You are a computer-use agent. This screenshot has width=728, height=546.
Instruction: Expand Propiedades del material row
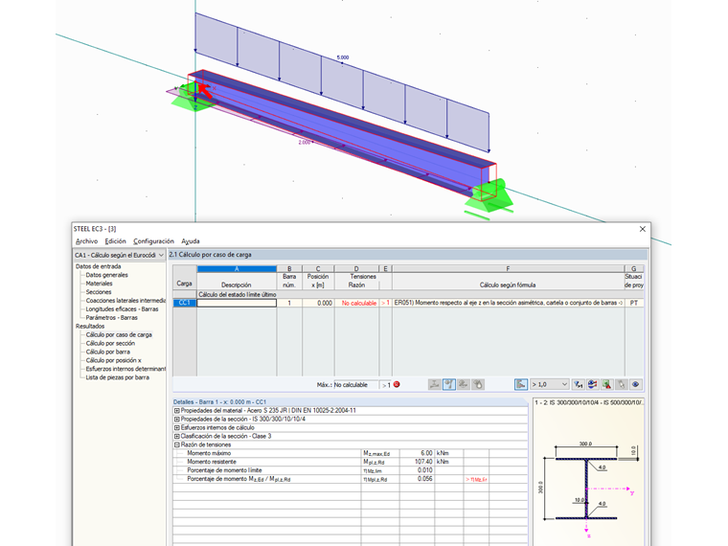177,410
